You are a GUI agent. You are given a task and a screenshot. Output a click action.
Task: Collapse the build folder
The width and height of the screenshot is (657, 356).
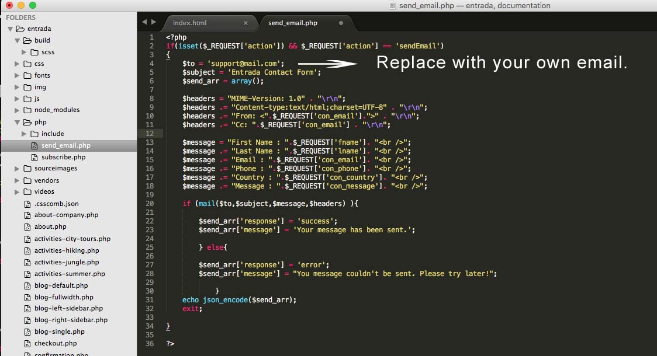tap(18, 40)
